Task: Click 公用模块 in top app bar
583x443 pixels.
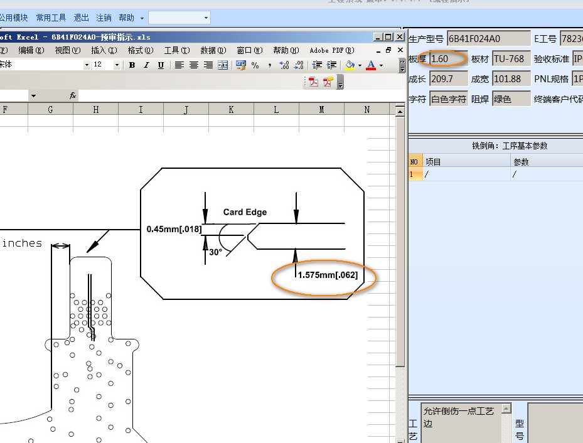Action: (14, 18)
